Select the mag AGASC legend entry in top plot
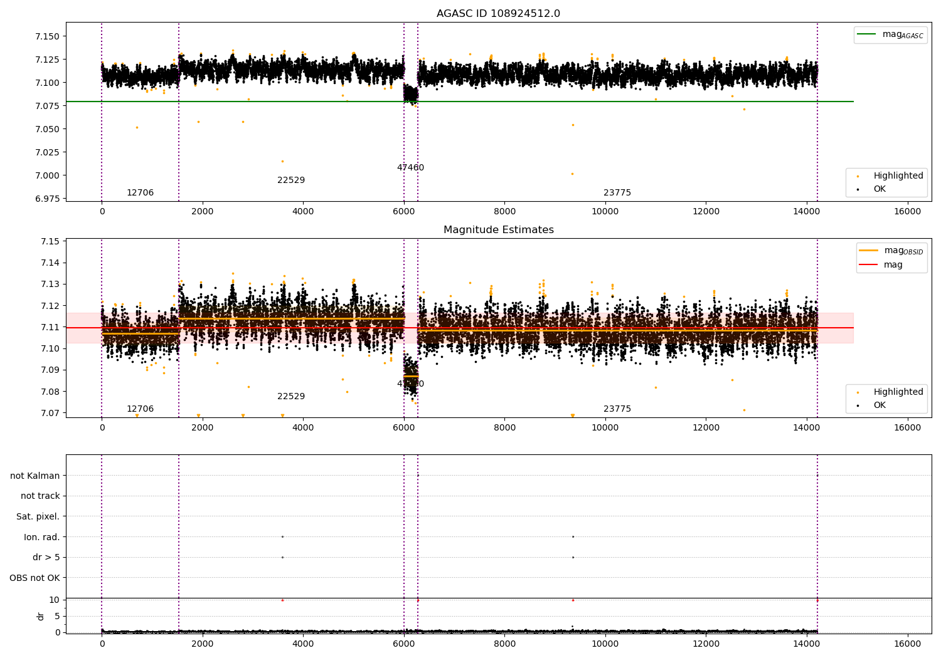Screen dimensions: 941x658 [890, 34]
